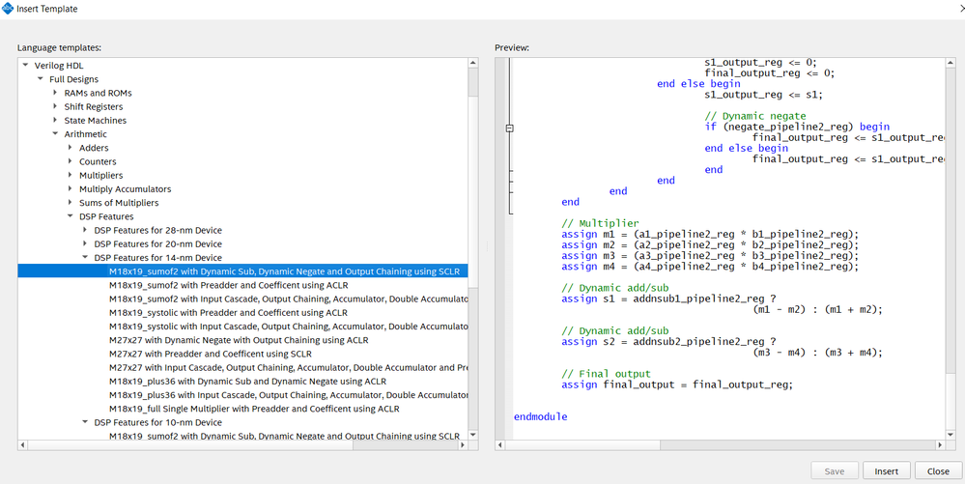Expand the RAMs and ROMs node

(55, 93)
